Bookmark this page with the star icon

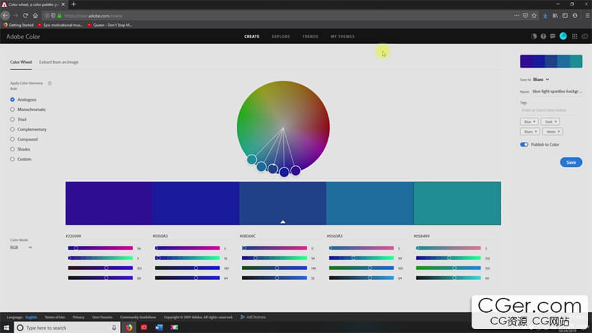point(534,15)
